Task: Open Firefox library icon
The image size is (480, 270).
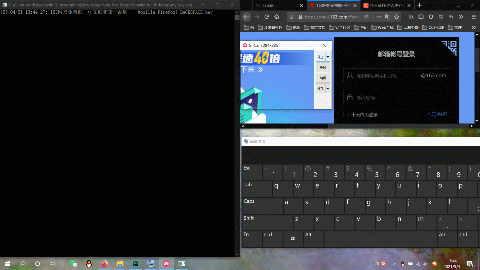Action: (x=411, y=17)
